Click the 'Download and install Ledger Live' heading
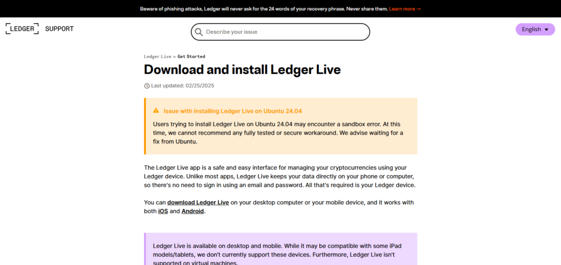The width and height of the screenshot is (561, 265). 242,70
